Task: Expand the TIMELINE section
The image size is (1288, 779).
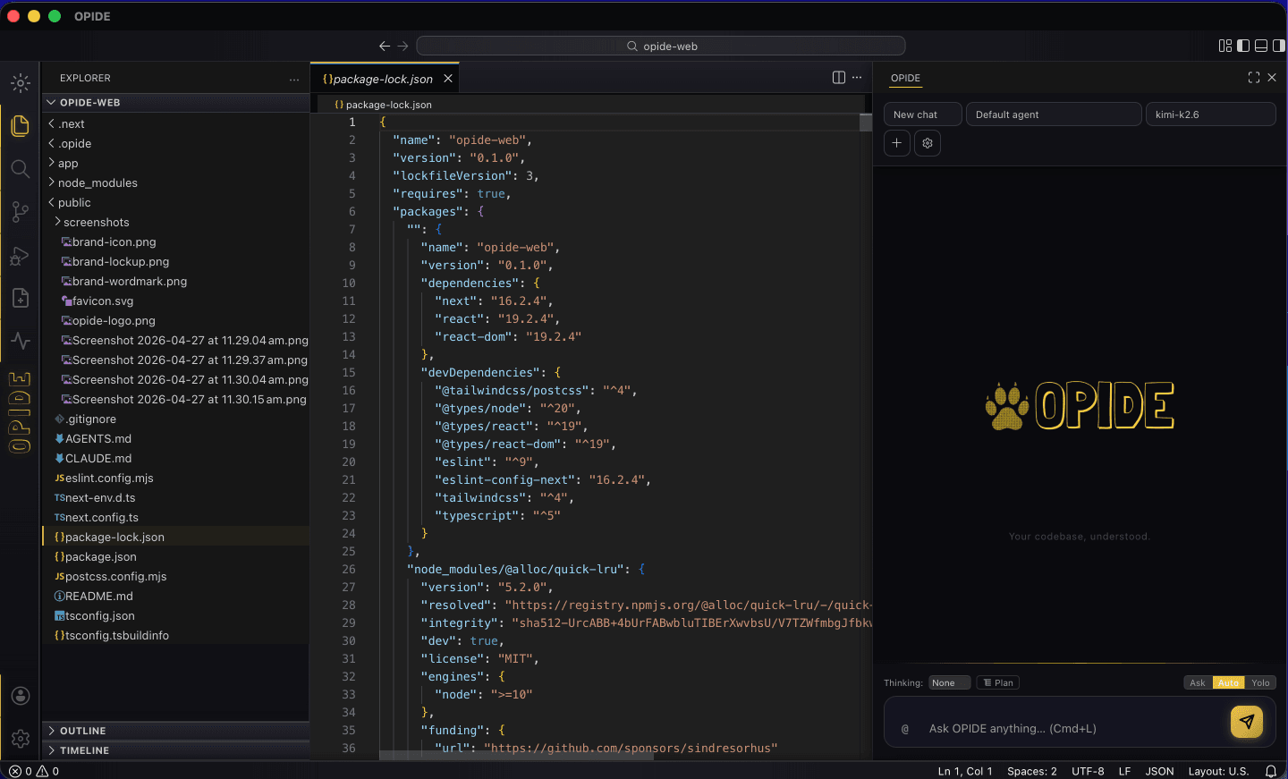Action: pyautogui.click(x=175, y=750)
